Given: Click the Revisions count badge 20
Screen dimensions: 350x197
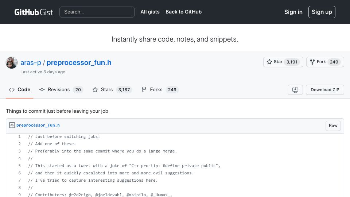Looking at the screenshot, I should (x=78, y=90).
